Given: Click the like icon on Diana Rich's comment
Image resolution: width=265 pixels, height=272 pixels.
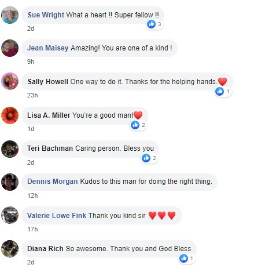Looking at the screenshot, I should click(183, 258).
